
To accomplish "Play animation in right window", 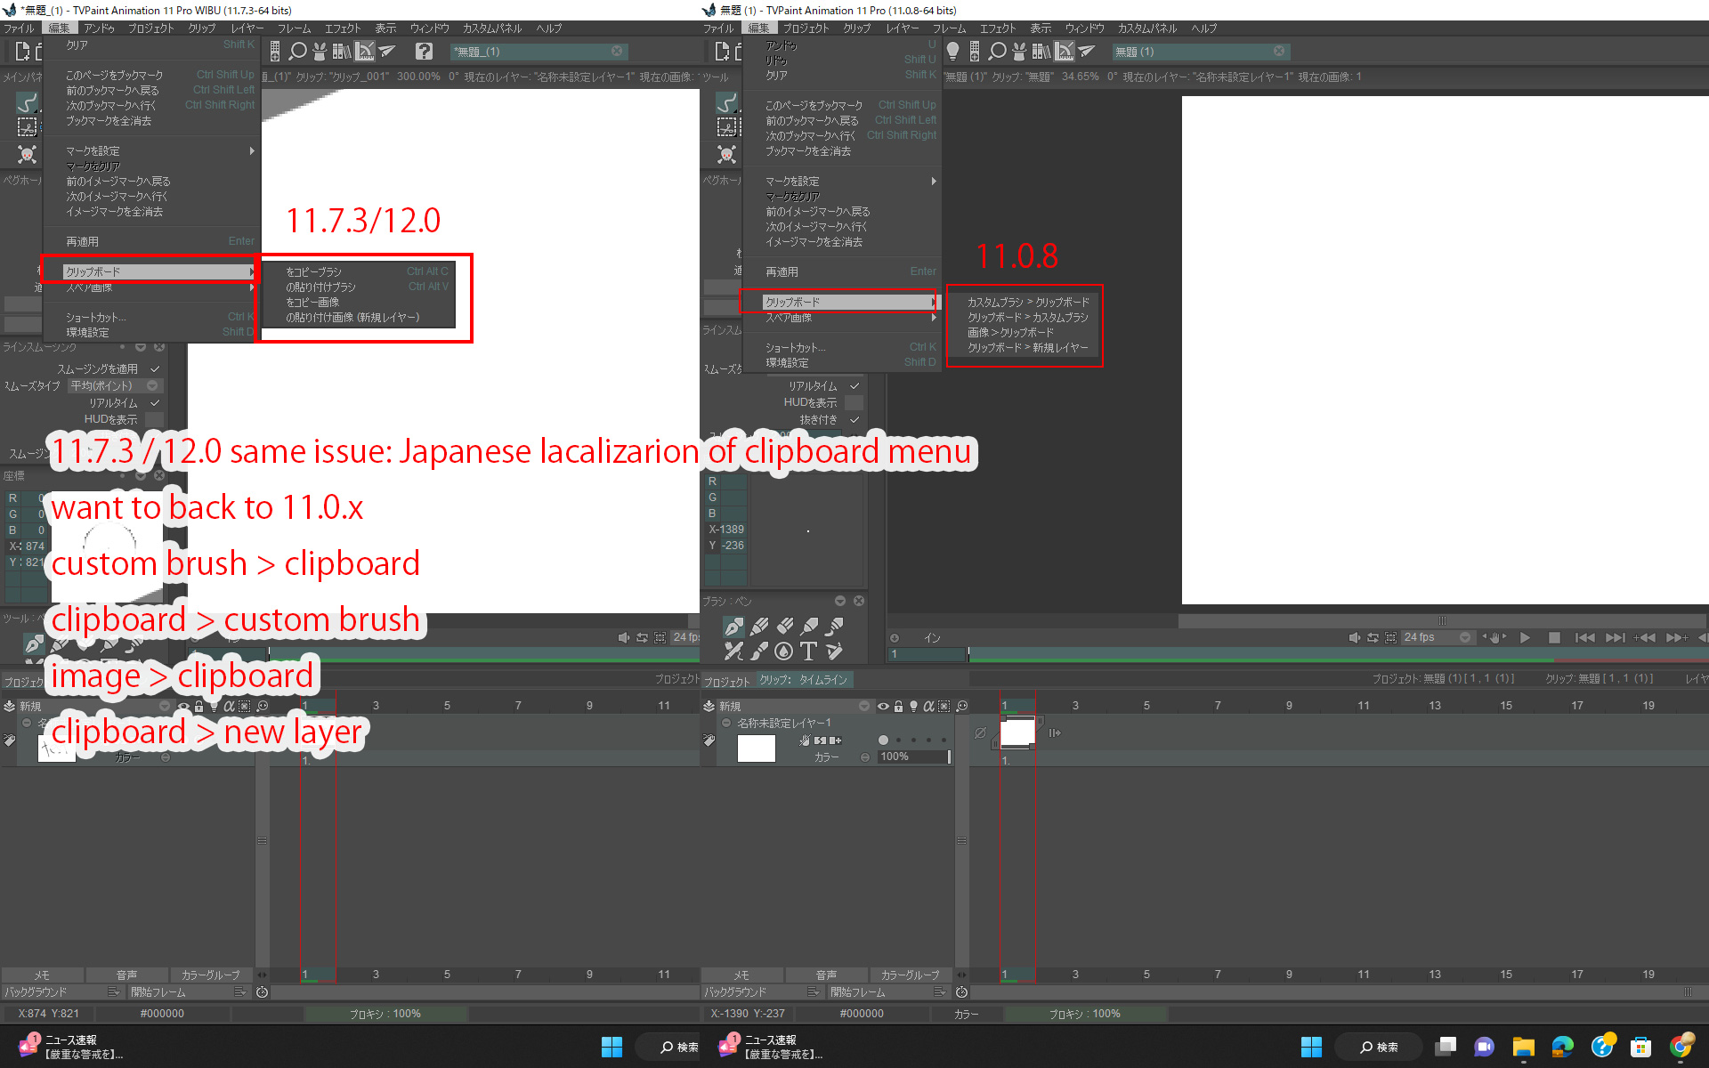I will point(1525,637).
